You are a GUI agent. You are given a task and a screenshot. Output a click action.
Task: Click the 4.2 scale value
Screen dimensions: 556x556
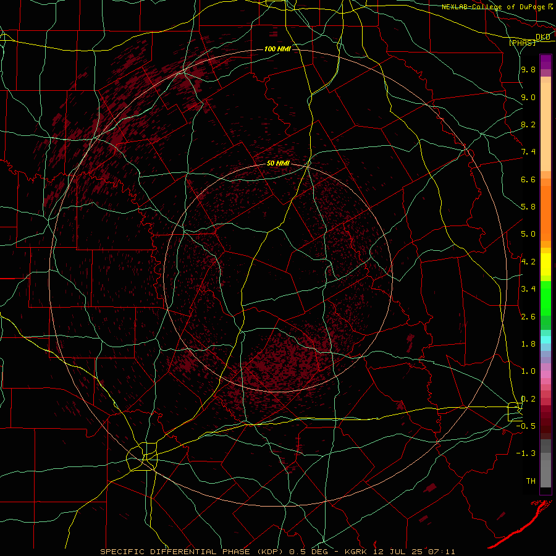pyautogui.click(x=528, y=262)
